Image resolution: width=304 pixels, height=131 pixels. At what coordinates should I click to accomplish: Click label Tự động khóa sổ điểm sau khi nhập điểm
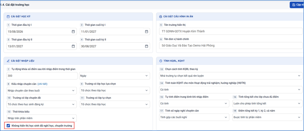43,69
